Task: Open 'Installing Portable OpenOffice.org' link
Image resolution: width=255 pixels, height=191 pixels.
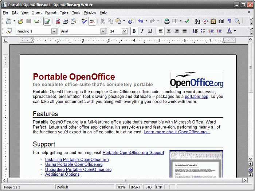Action: 77,160
